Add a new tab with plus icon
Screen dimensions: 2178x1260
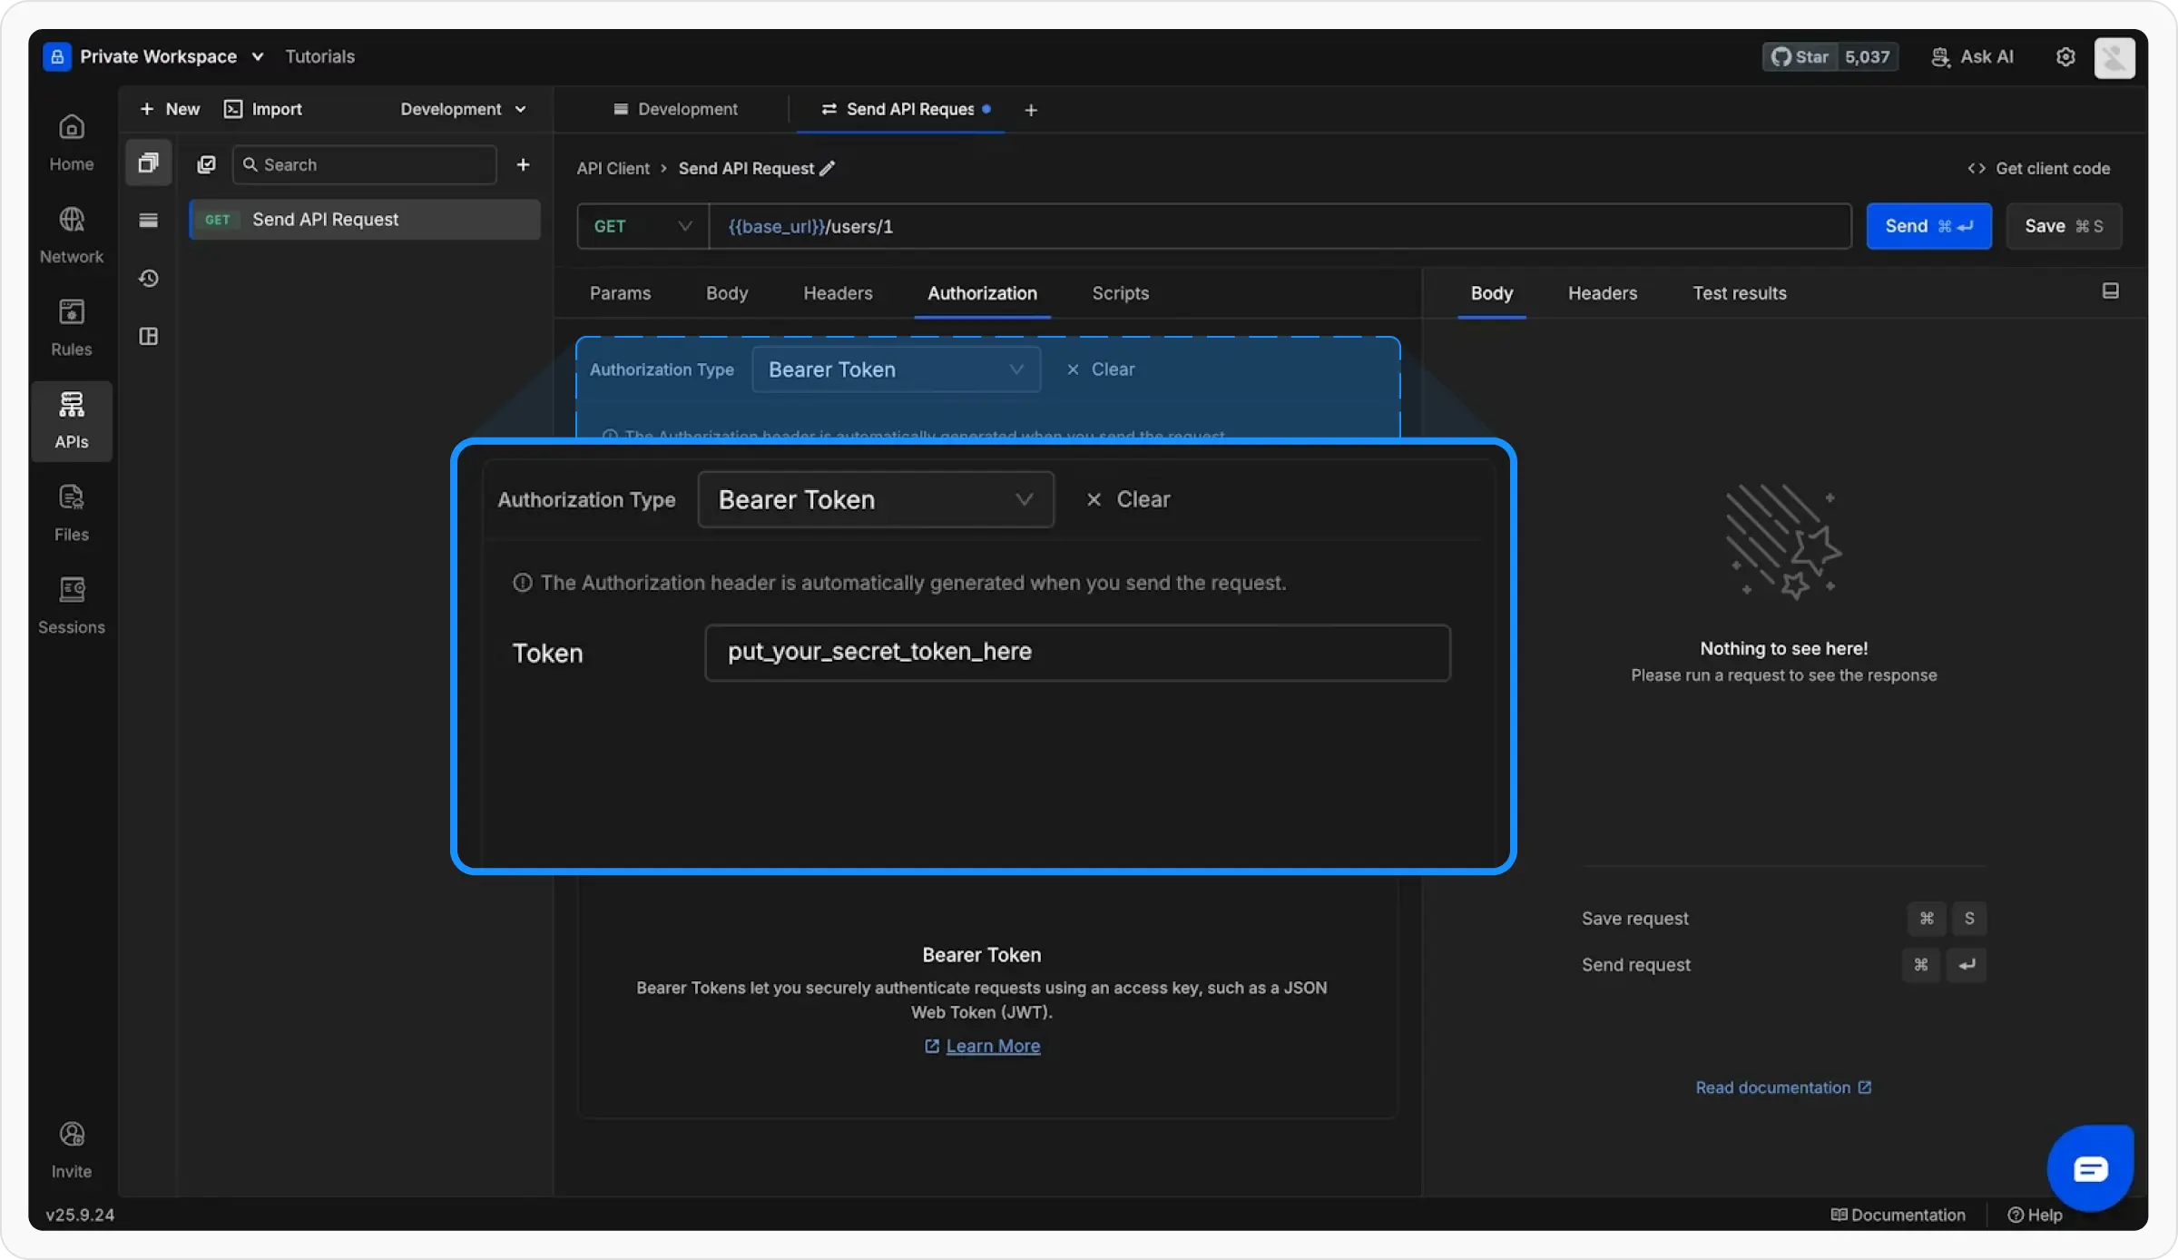click(x=1031, y=110)
